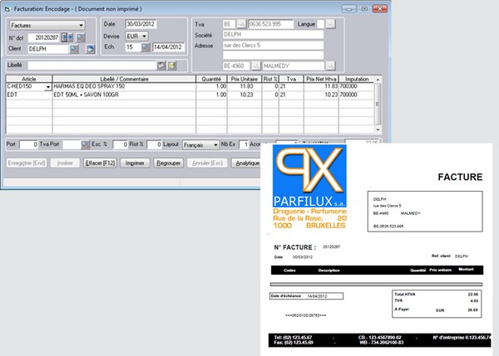Click the Enregistrer [End] button

(x=27, y=163)
